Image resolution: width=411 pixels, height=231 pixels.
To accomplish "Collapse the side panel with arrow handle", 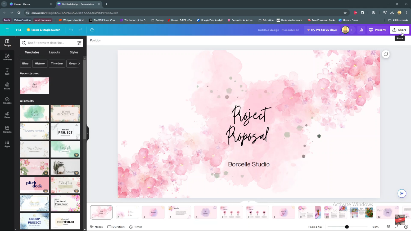I will pos(88,133).
